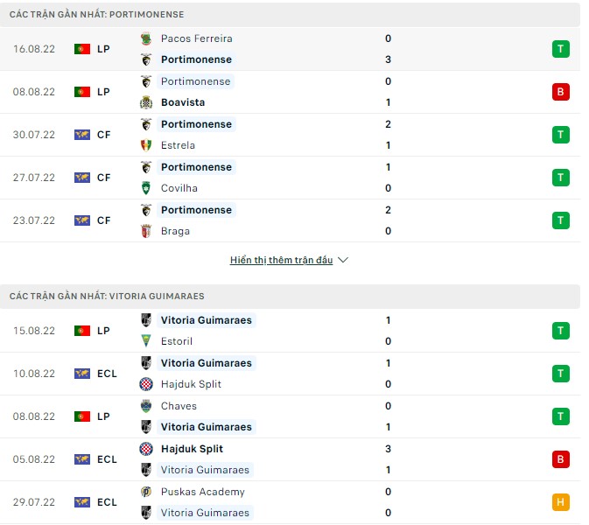The width and height of the screenshot is (589, 525).
Task: Click the Hajduk Split crest on 10.08.22 match
Action: [146, 384]
